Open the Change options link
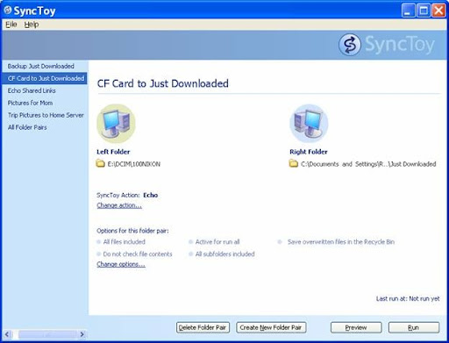The height and width of the screenshot is (343, 449). (121, 264)
